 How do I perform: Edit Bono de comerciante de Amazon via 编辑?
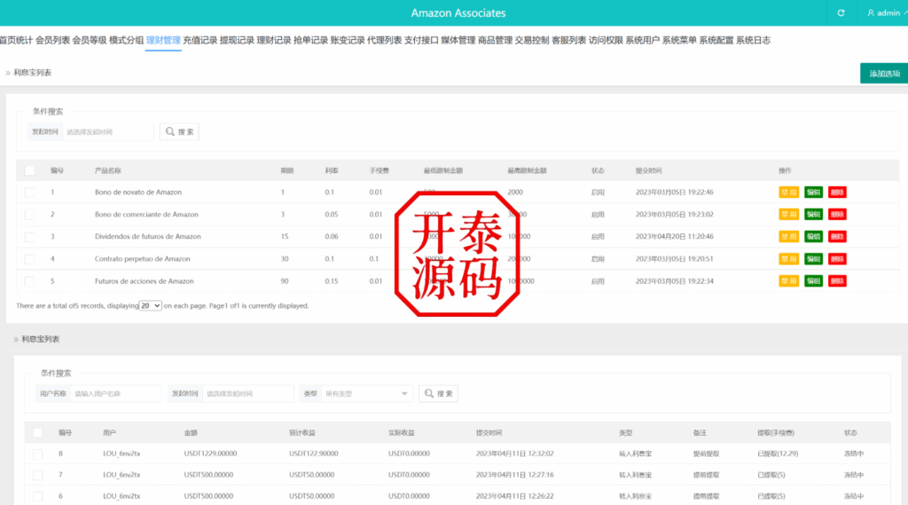[814, 215]
